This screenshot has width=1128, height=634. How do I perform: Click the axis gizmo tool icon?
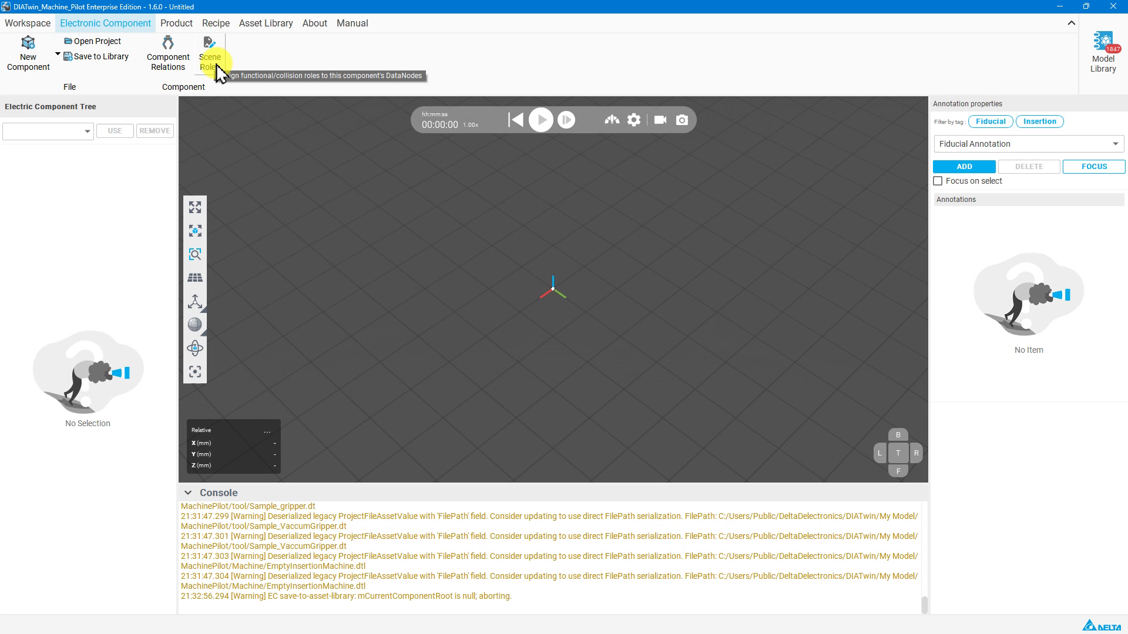(x=195, y=301)
